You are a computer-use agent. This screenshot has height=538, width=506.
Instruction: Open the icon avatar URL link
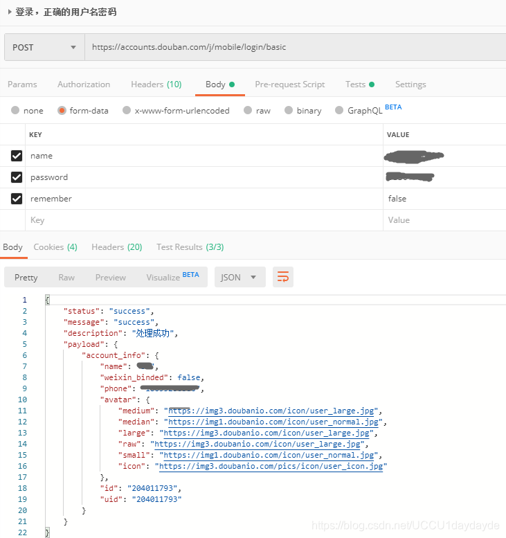point(271,466)
